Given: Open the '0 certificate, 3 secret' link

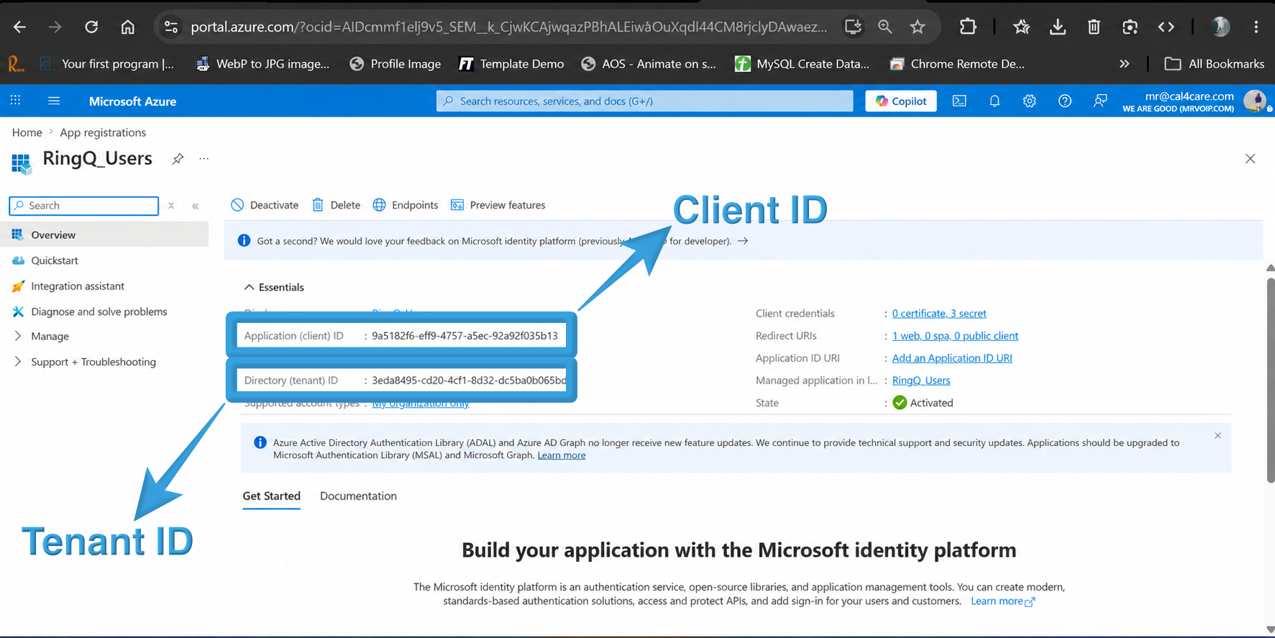Looking at the screenshot, I should 938,314.
